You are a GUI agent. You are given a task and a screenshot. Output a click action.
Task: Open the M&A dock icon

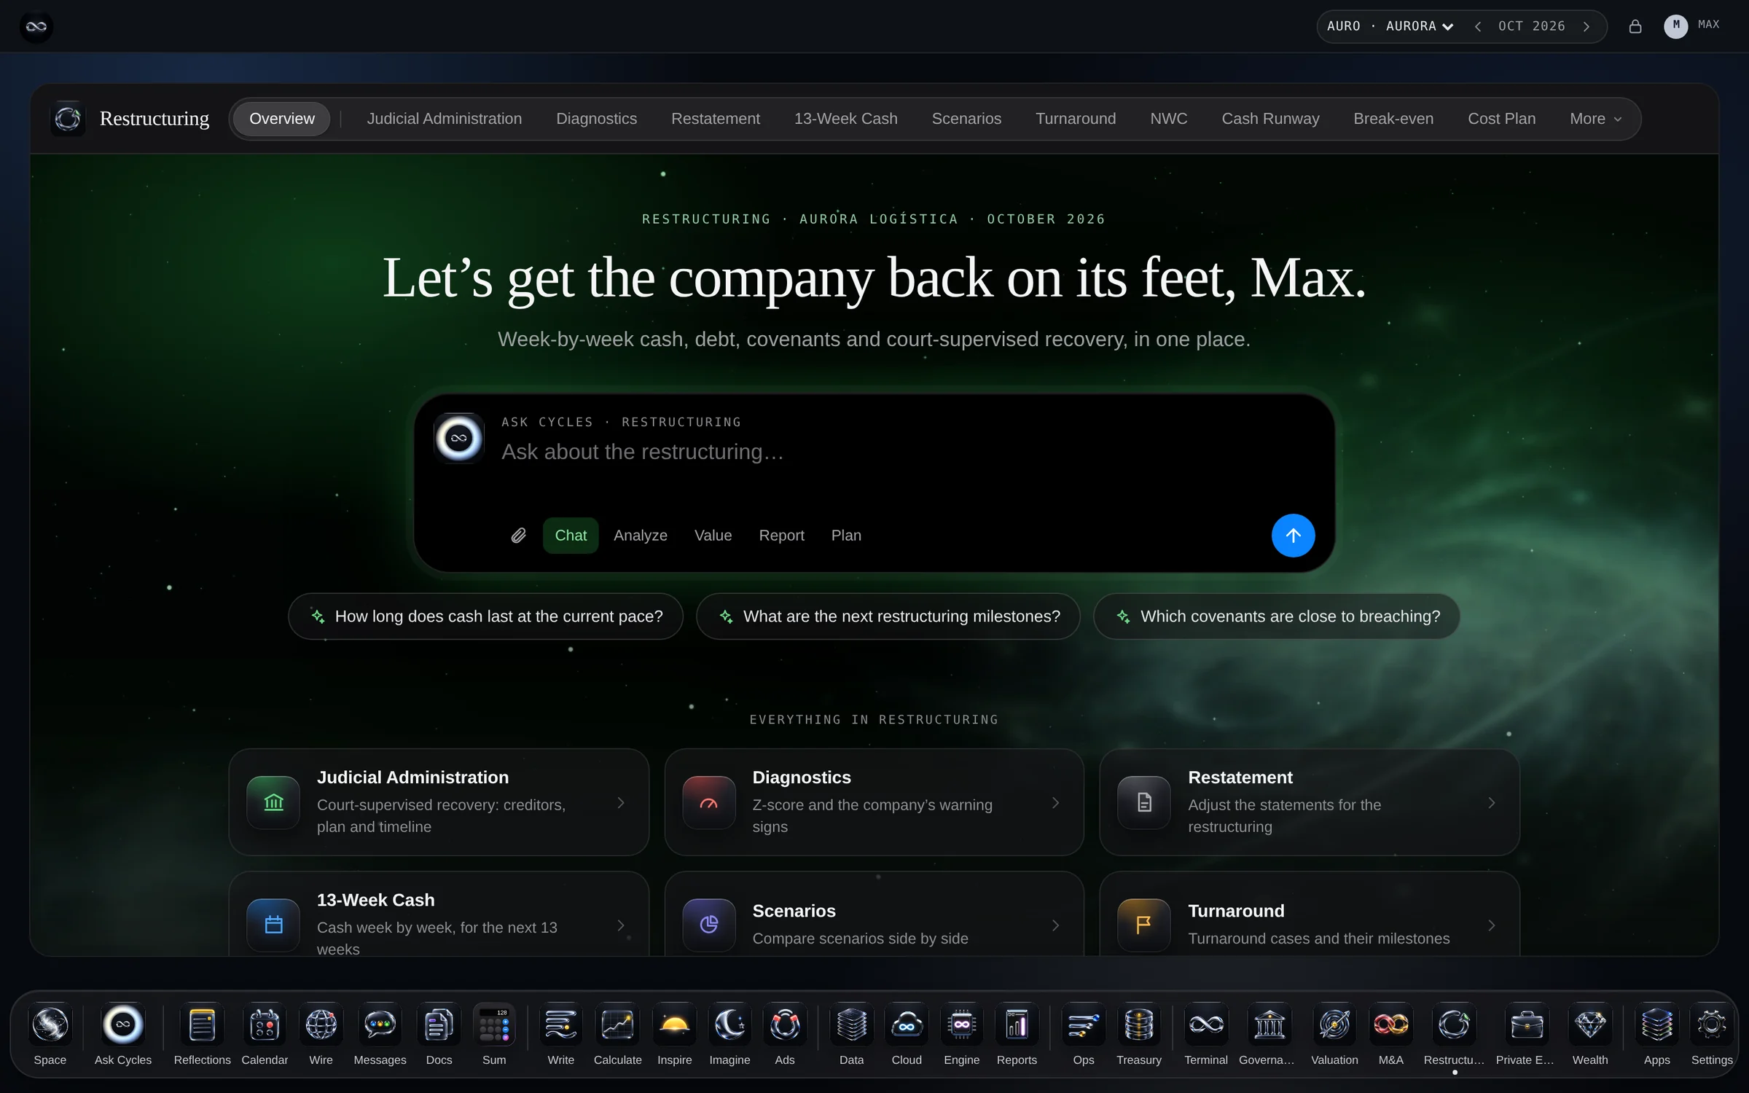pyautogui.click(x=1390, y=1025)
